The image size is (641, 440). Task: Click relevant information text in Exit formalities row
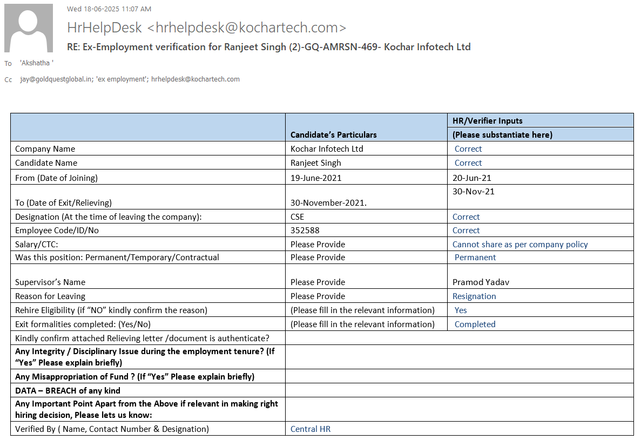pos(362,324)
